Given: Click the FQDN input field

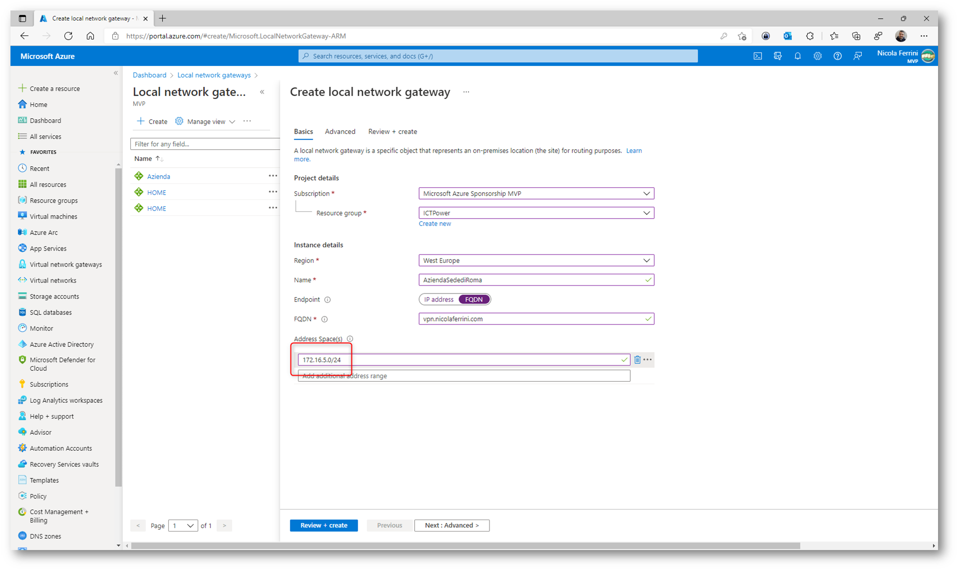Looking at the screenshot, I should coord(536,319).
